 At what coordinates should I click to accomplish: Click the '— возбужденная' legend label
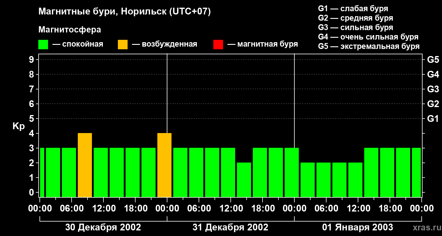click(x=164, y=44)
